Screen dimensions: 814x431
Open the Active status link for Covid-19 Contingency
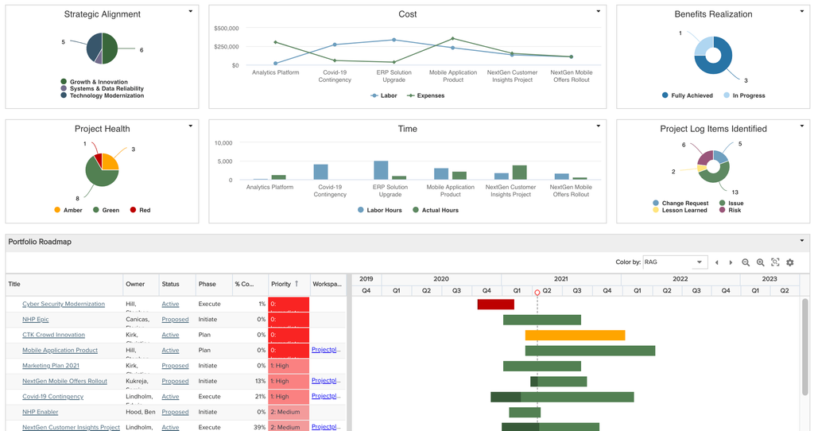pos(170,397)
